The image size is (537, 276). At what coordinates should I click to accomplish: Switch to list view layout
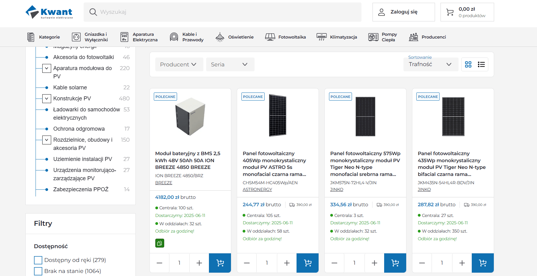point(481,64)
